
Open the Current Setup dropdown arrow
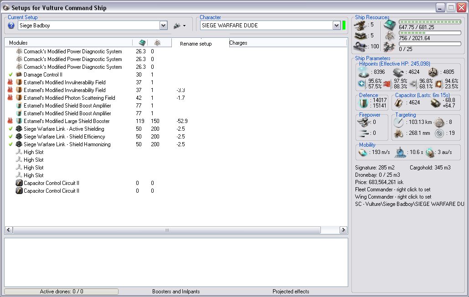pos(163,26)
